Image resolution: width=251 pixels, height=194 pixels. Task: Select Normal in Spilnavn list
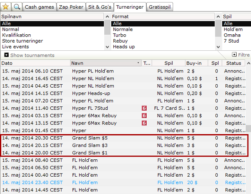(52, 30)
